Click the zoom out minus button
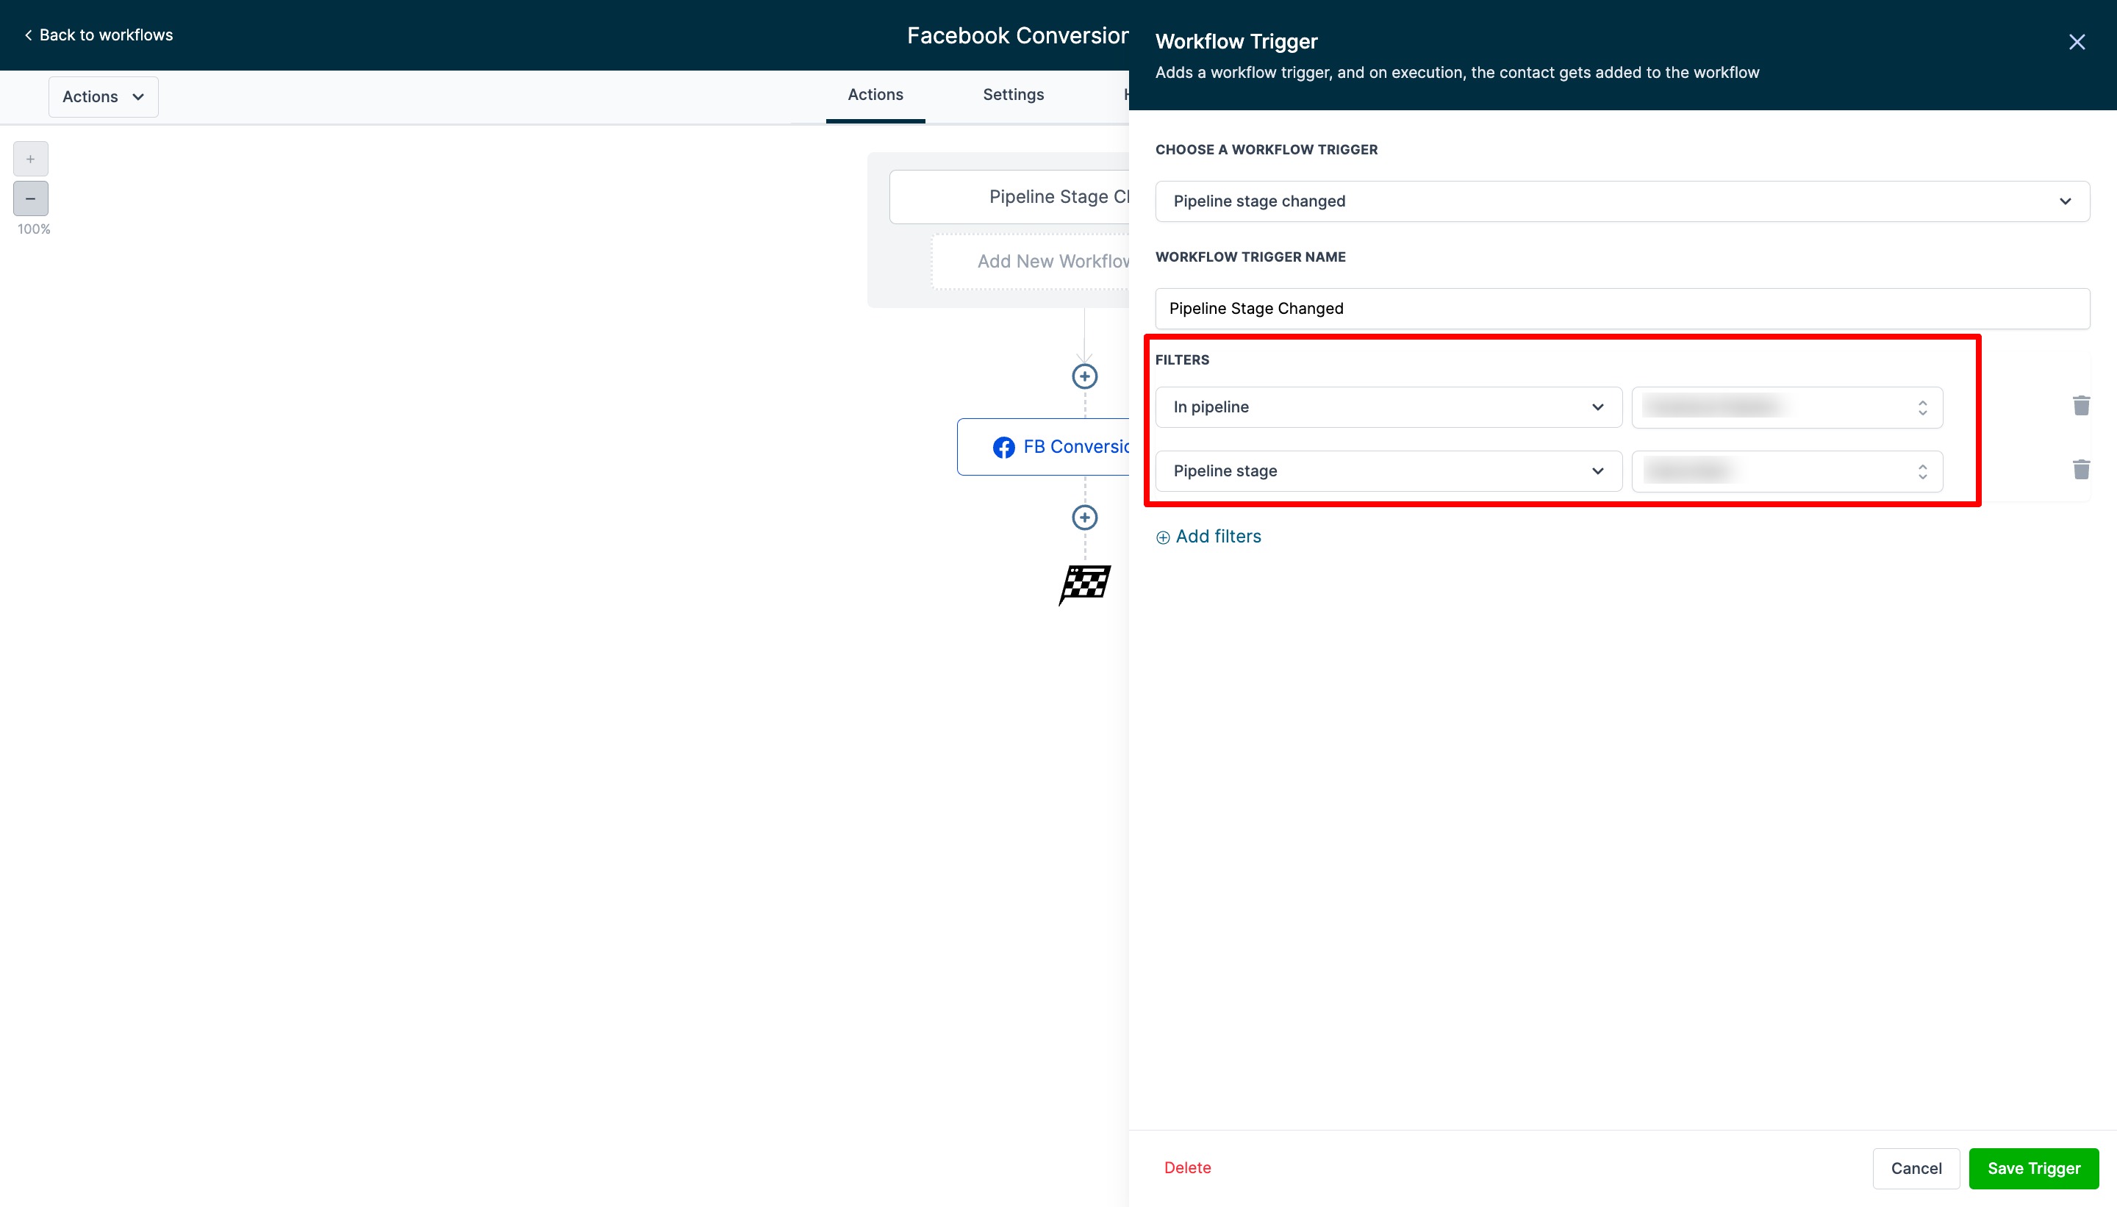The width and height of the screenshot is (2117, 1207). (31, 199)
